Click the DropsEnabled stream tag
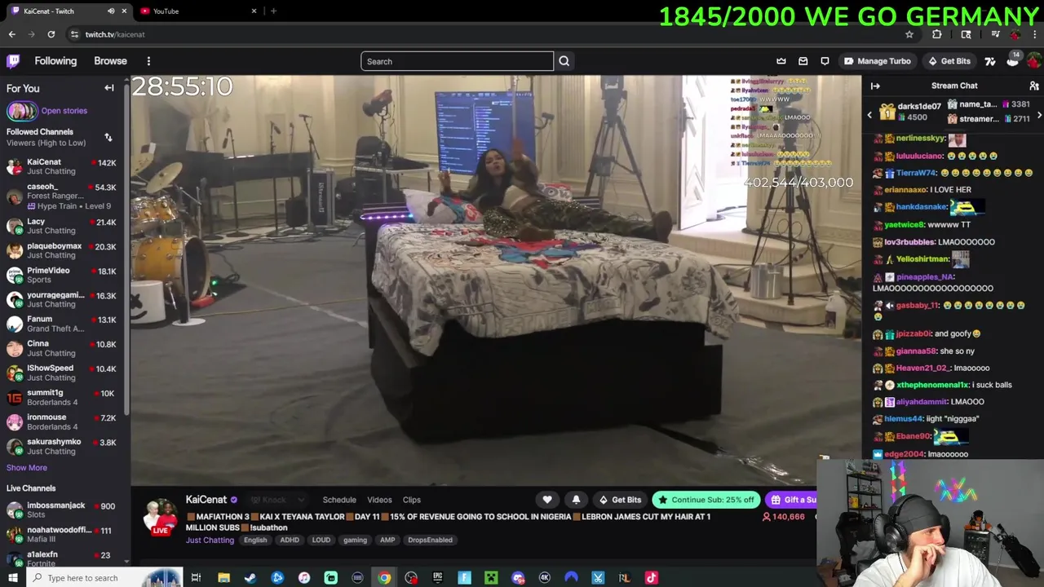This screenshot has height=587, width=1044. click(x=430, y=540)
